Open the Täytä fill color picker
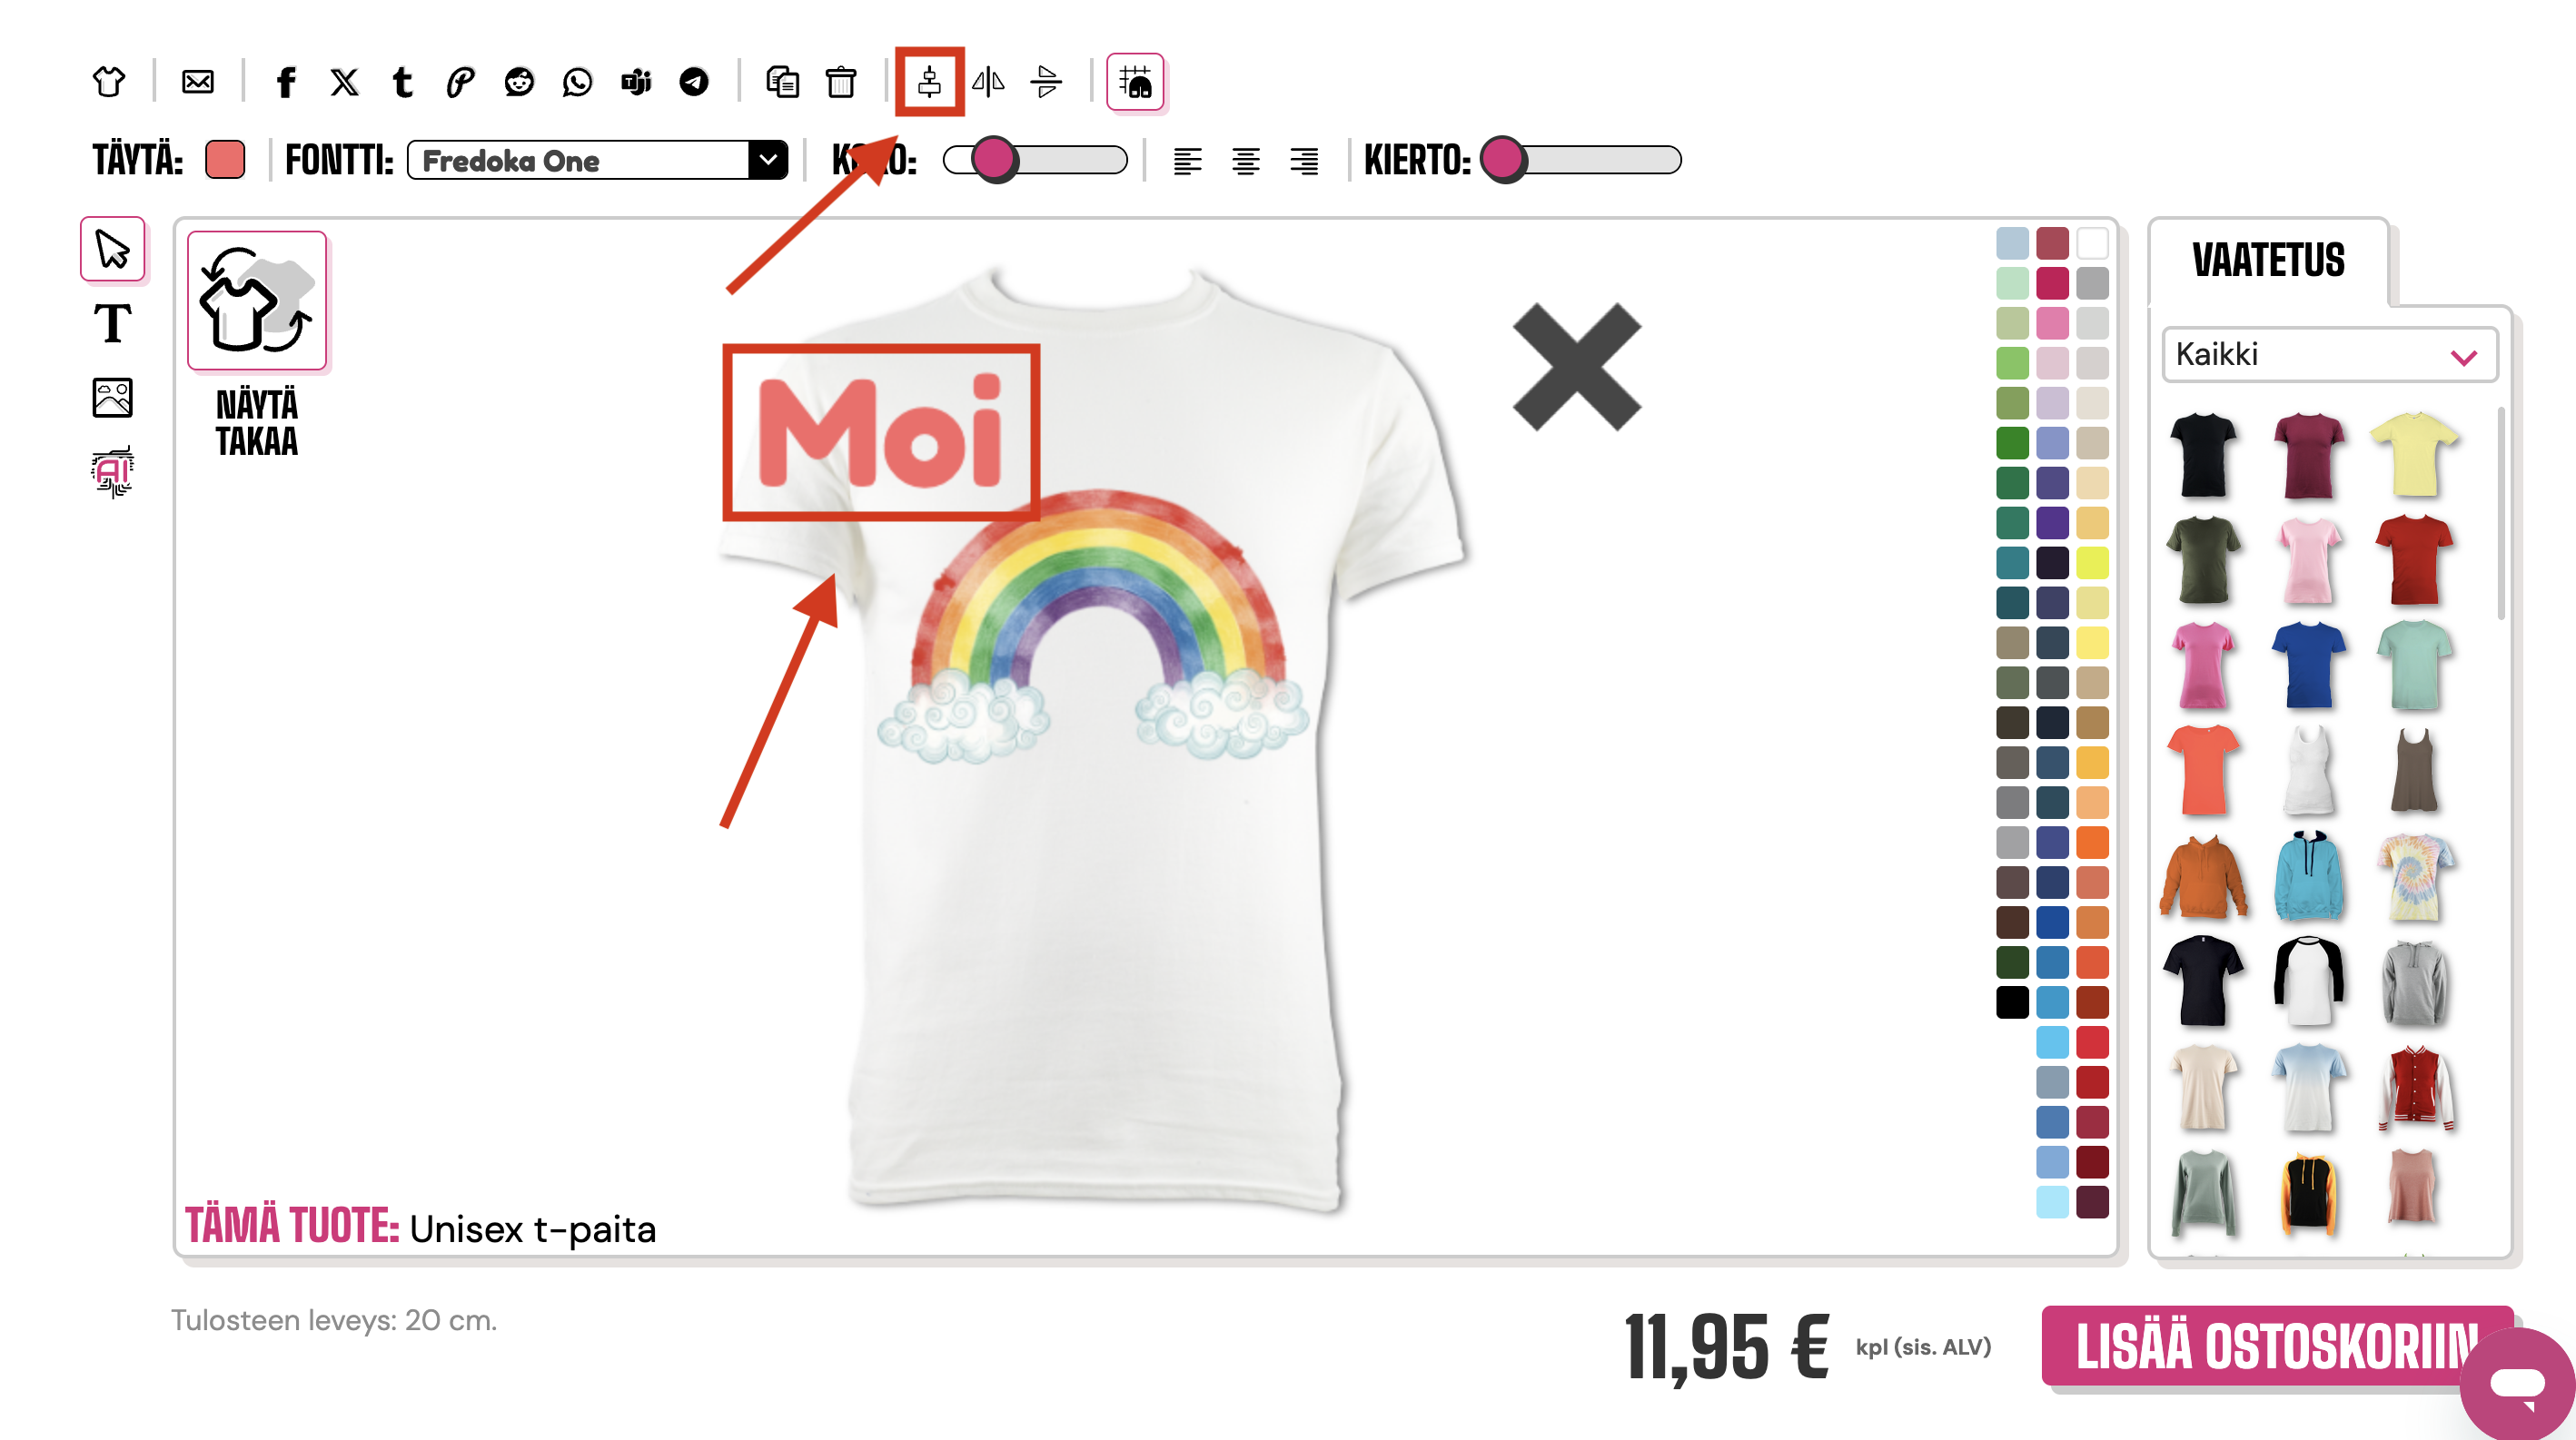2576x1440 pixels. [225, 160]
